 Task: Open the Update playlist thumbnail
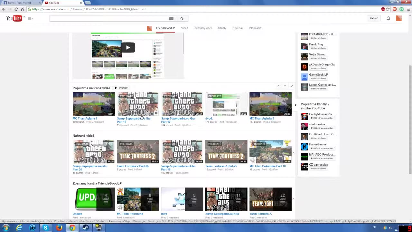94,199
